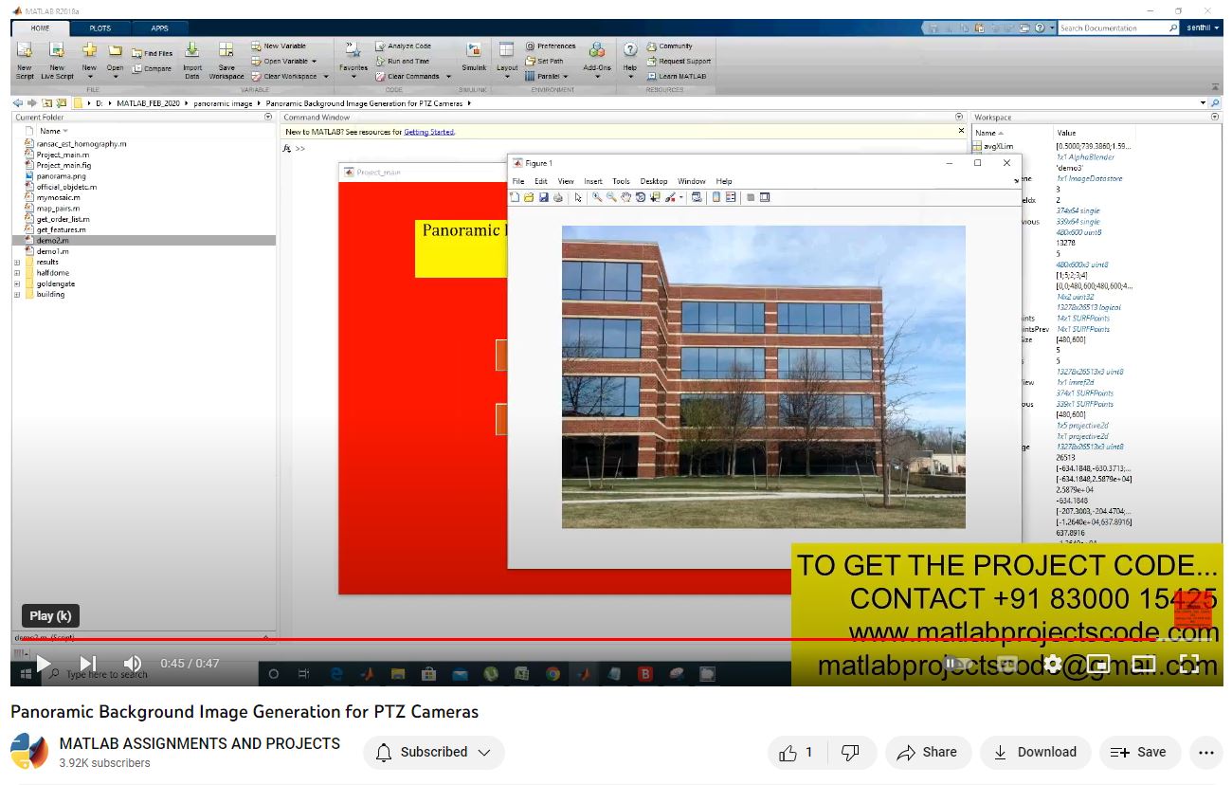
Task: Switch to the PLOTS tab
Action: click(x=100, y=28)
